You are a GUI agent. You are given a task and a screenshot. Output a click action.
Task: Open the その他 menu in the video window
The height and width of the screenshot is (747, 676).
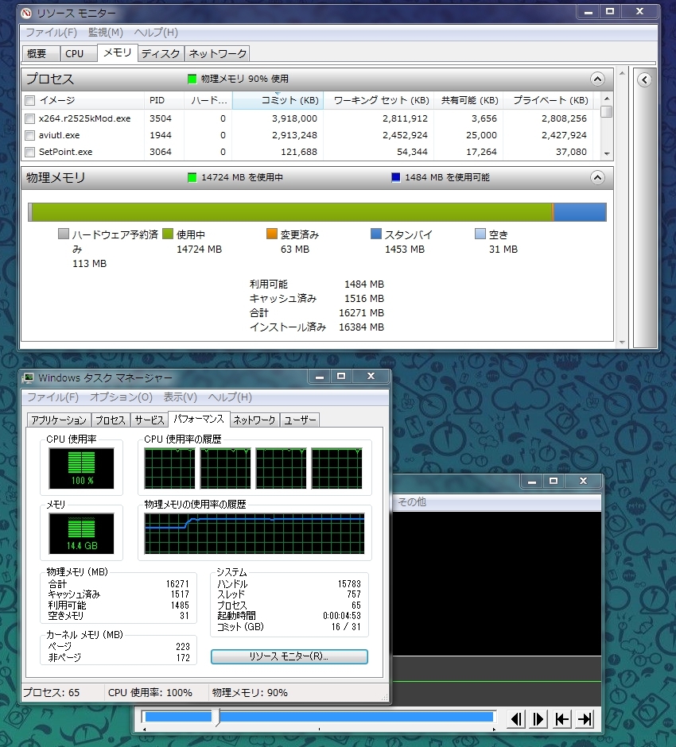[412, 501]
